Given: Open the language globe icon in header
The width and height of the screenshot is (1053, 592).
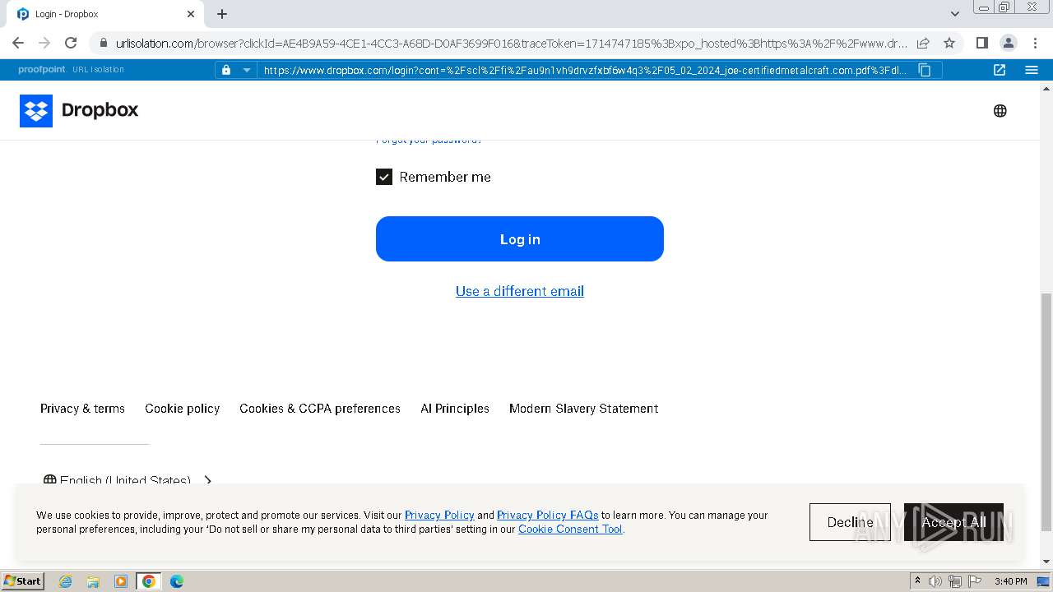Looking at the screenshot, I should pyautogui.click(x=1000, y=111).
